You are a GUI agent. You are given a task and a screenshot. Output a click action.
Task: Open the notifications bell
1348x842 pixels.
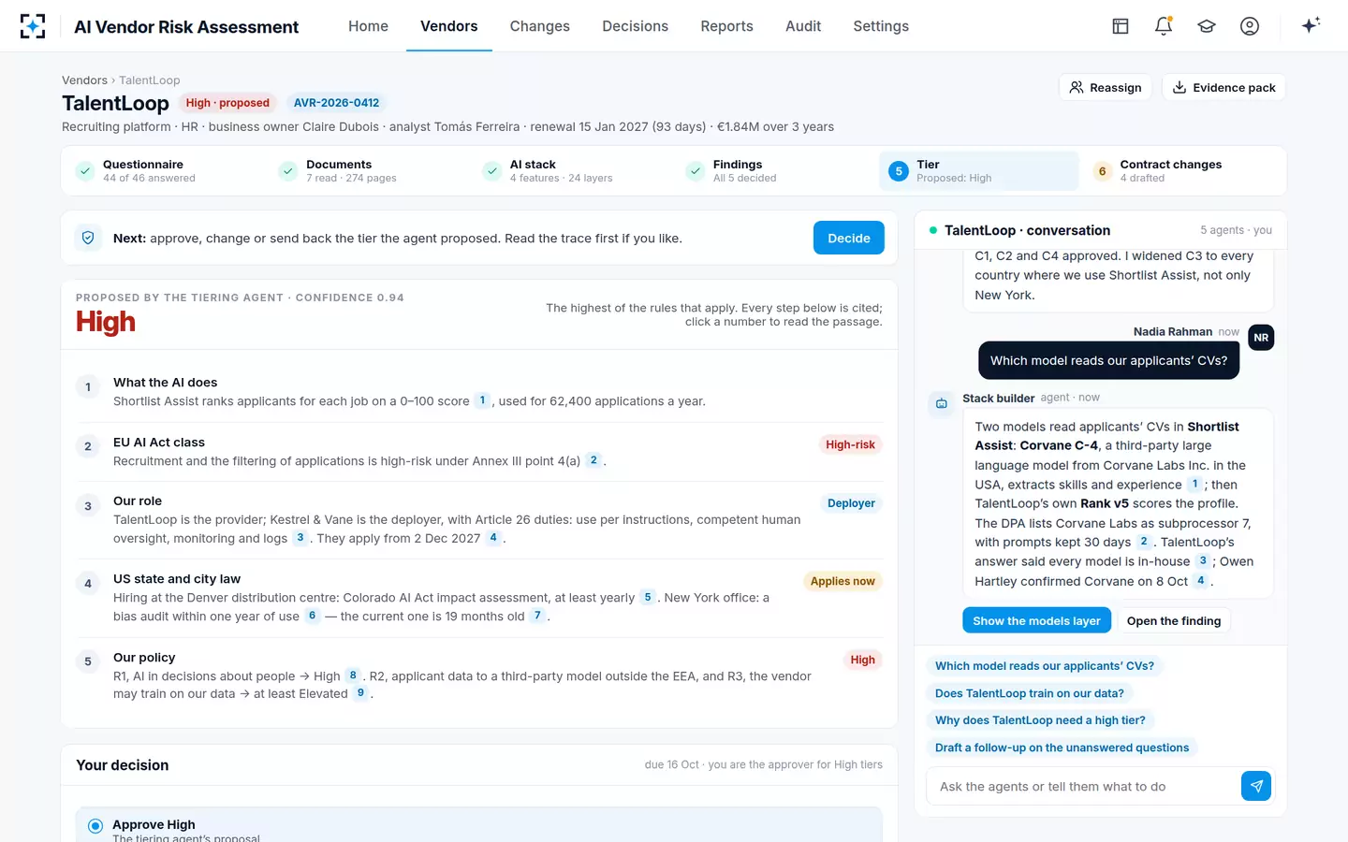[1164, 26]
